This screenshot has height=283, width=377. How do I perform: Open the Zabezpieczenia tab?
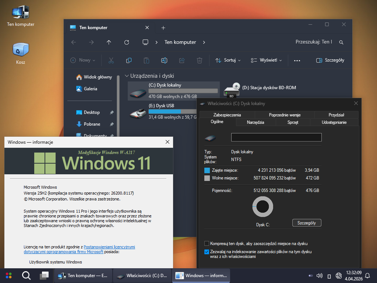click(227, 115)
